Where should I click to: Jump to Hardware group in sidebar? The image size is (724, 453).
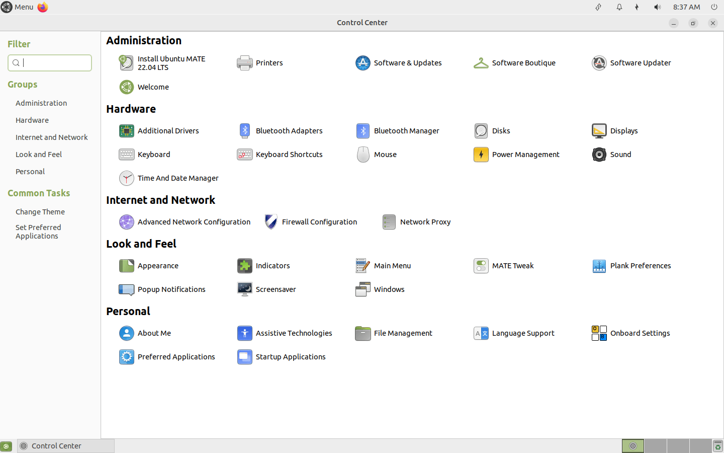point(32,120)
